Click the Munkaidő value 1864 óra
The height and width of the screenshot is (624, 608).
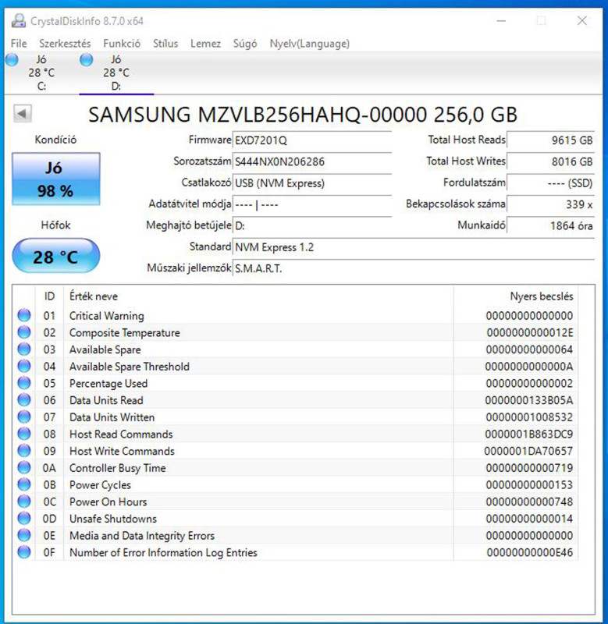tap(551, 226)
